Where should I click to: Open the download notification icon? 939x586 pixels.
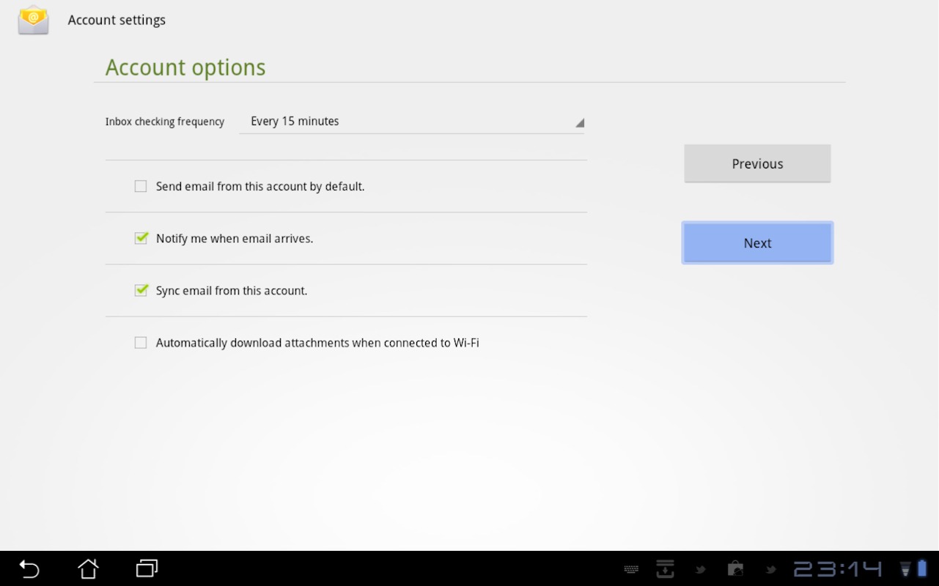pos(665,568)
